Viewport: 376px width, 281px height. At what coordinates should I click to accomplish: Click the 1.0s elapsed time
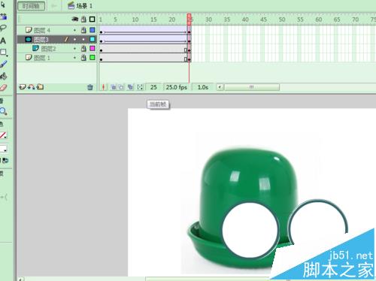point(203,87)
